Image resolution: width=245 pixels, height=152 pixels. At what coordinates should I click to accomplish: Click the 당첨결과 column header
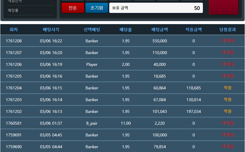point(228,29)
